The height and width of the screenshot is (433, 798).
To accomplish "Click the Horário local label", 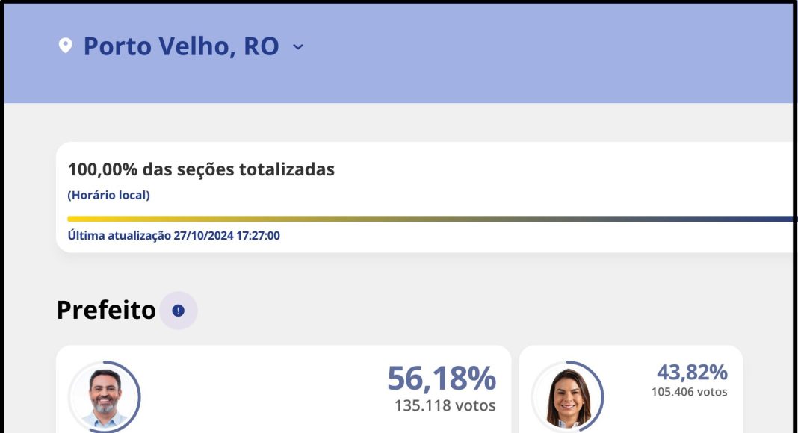I will (x=108, y=196).
